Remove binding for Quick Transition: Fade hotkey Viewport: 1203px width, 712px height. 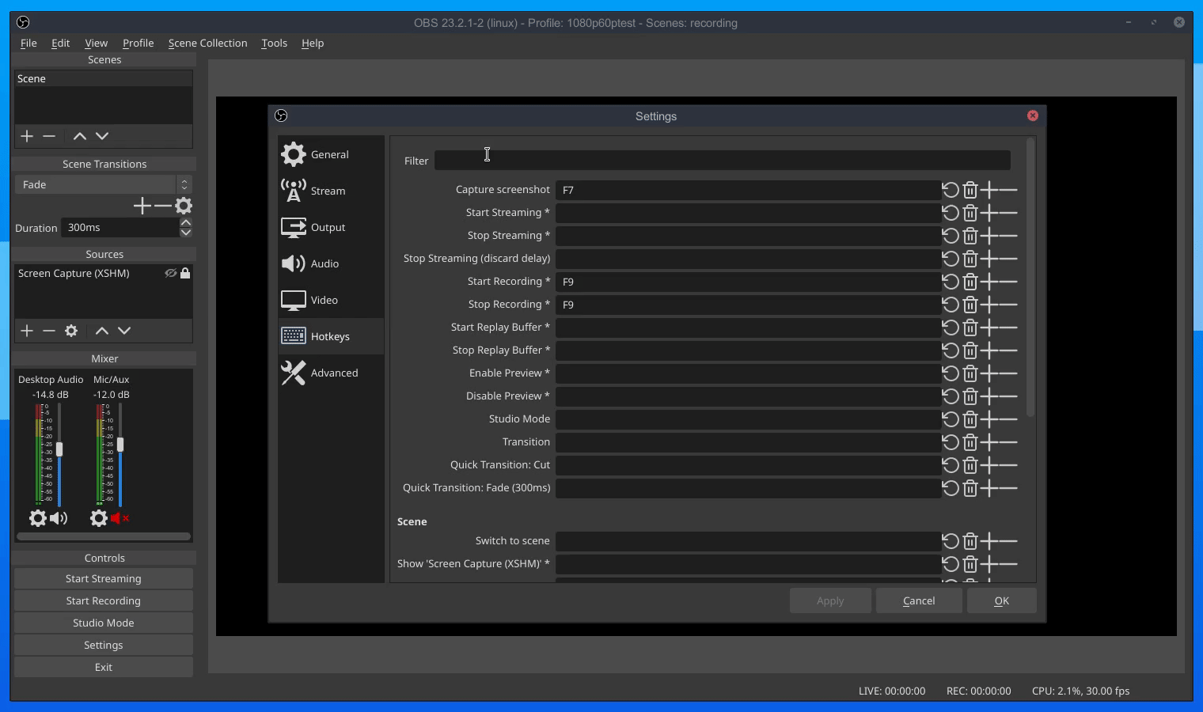1008,488
